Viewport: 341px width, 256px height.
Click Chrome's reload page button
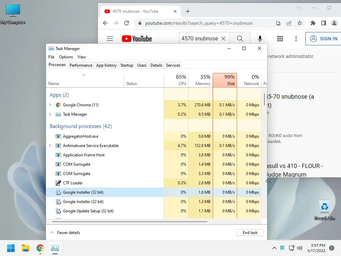tap(127, 23)
